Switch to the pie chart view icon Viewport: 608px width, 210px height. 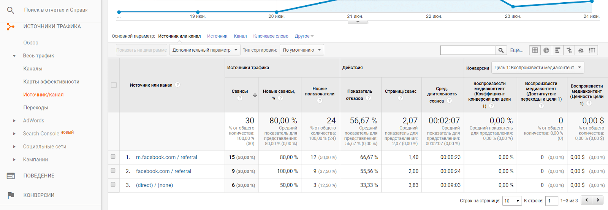[546, 50]
